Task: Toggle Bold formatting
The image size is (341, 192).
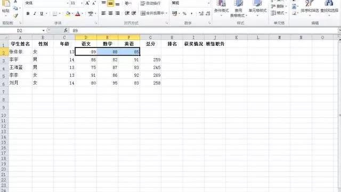Action: tap(28, 14)
